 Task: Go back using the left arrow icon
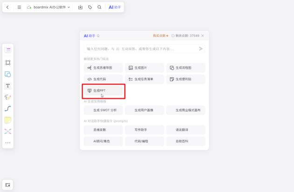(x=7, y=7)
